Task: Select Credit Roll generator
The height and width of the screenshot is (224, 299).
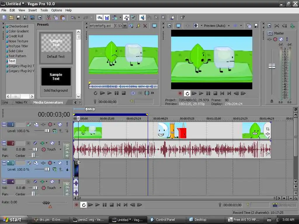Action: pyautogui.click(x=16, y=36)
